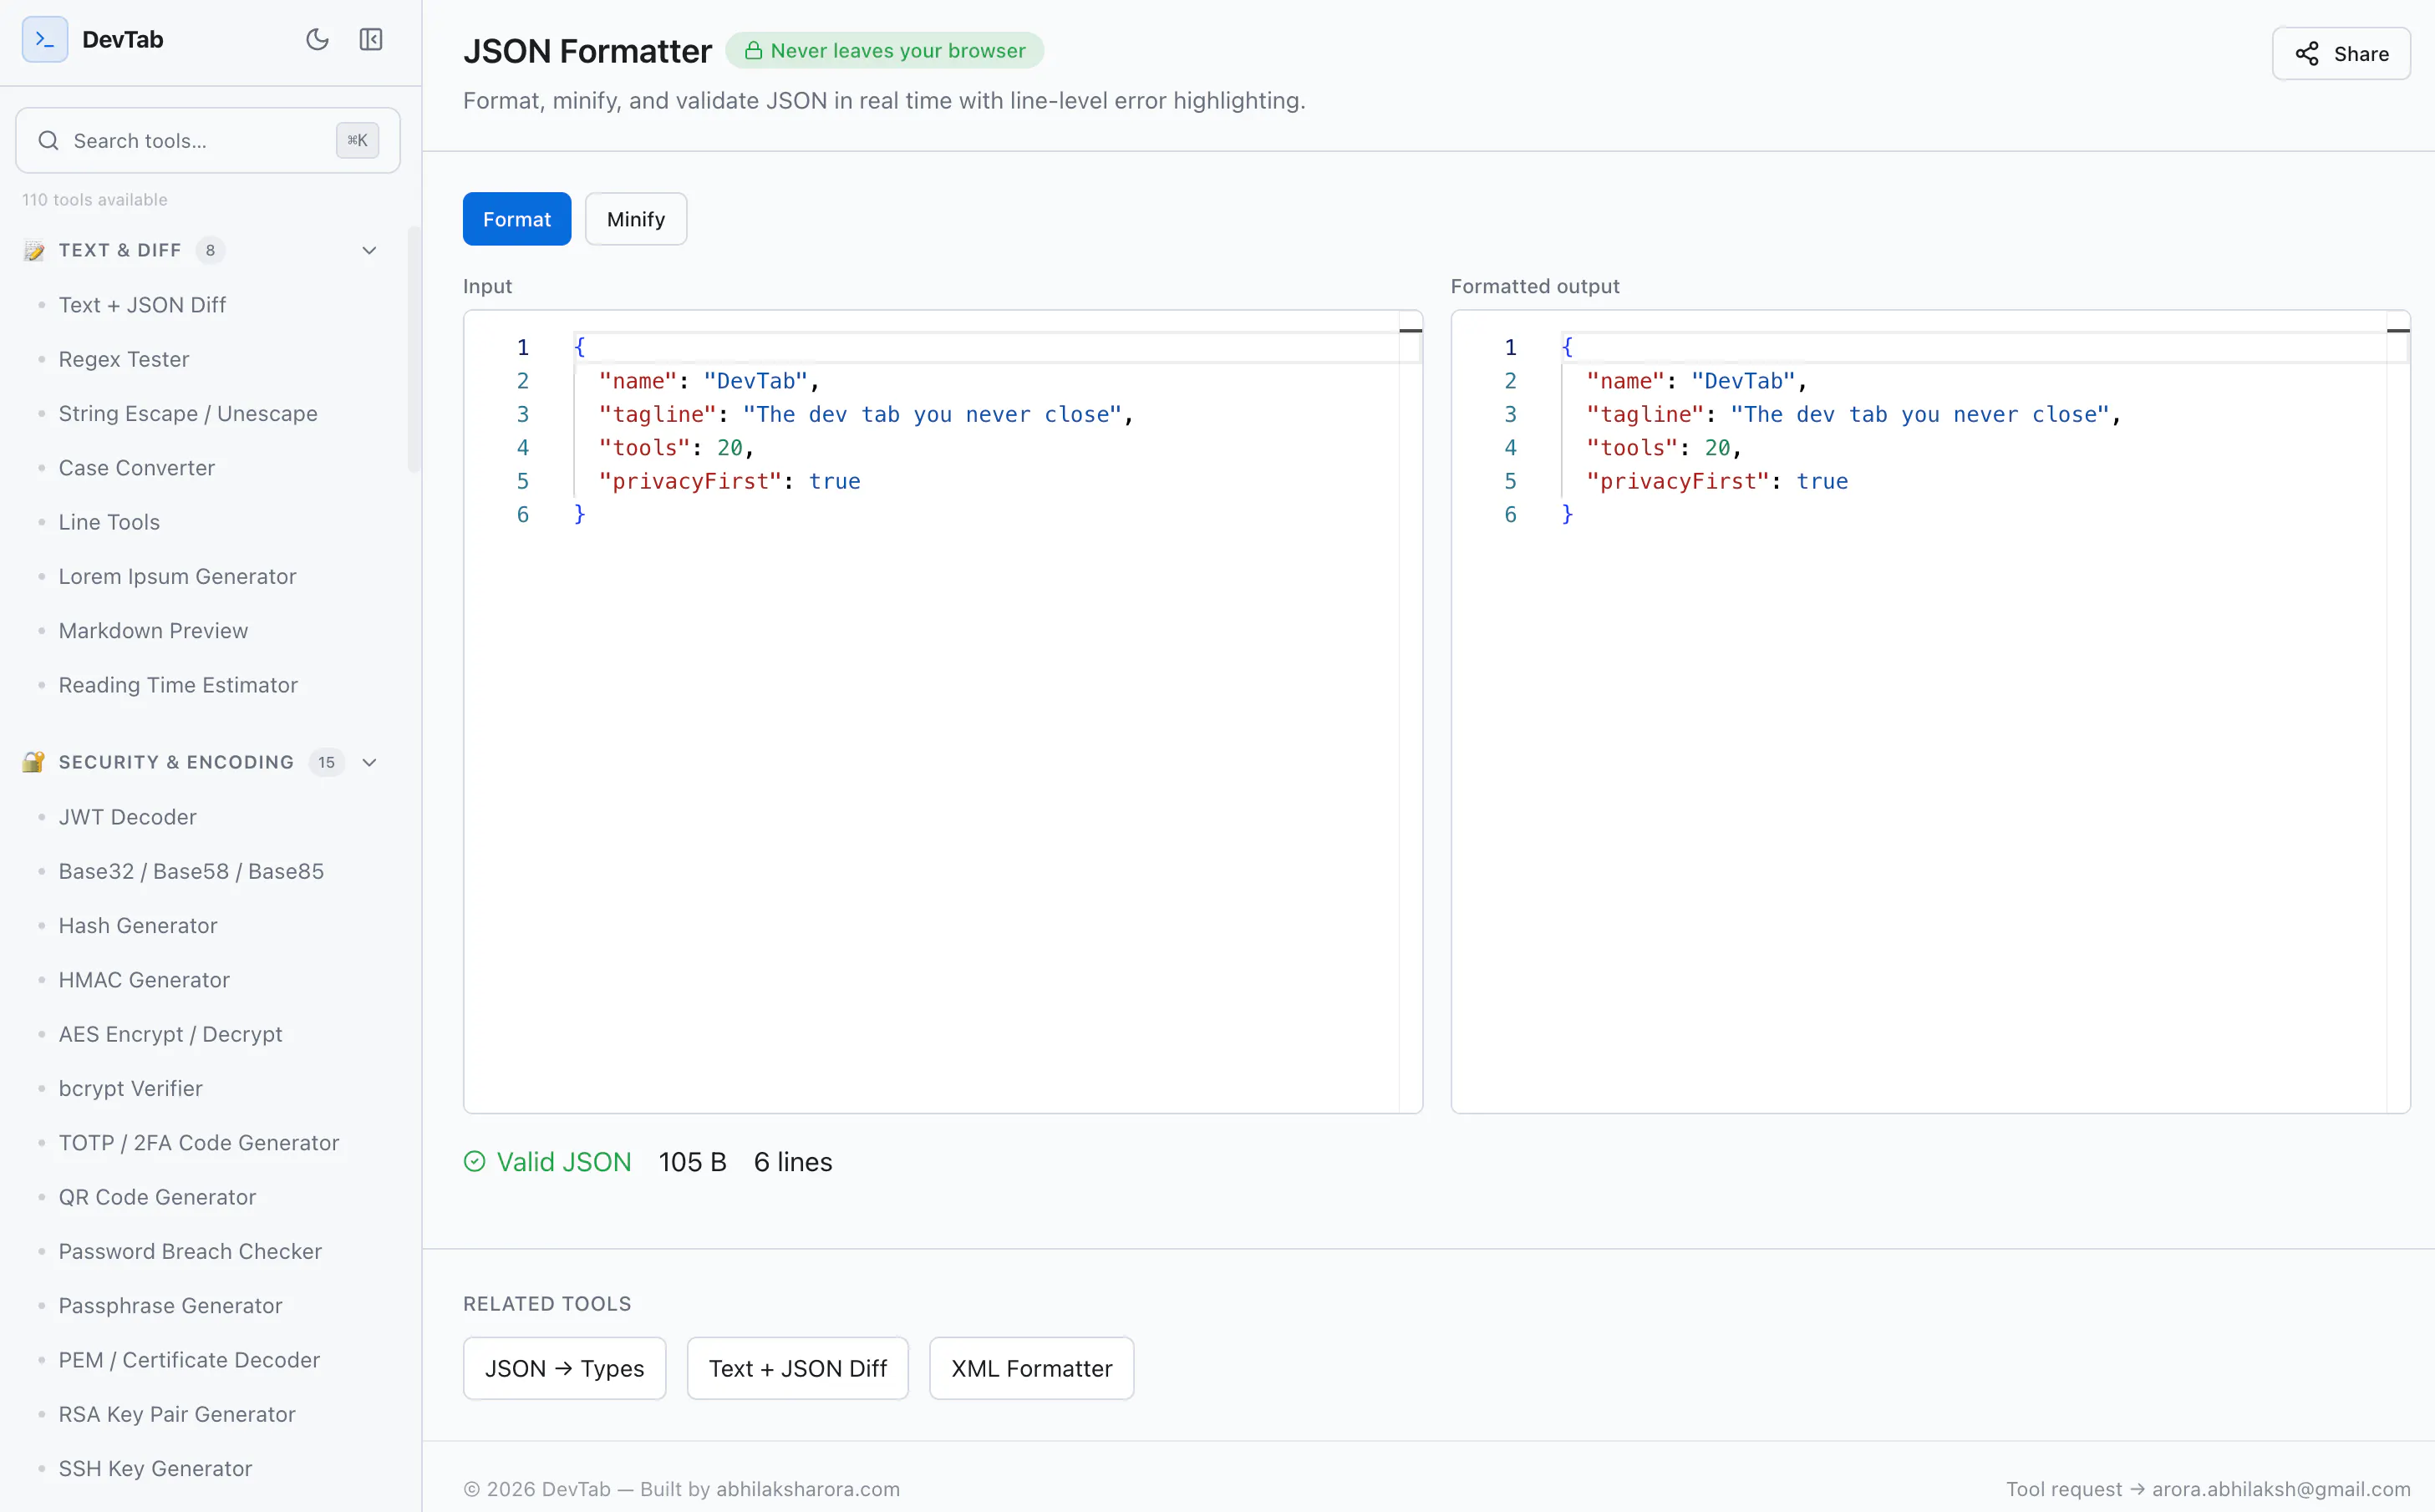
Task: Open Password Breach Checker
Action: pos(190,1251)
